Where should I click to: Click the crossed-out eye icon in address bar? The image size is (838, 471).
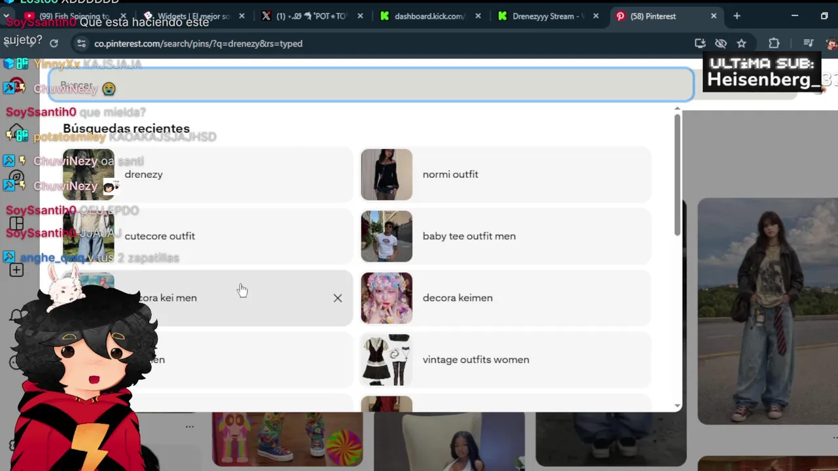(x=721, y=43)
